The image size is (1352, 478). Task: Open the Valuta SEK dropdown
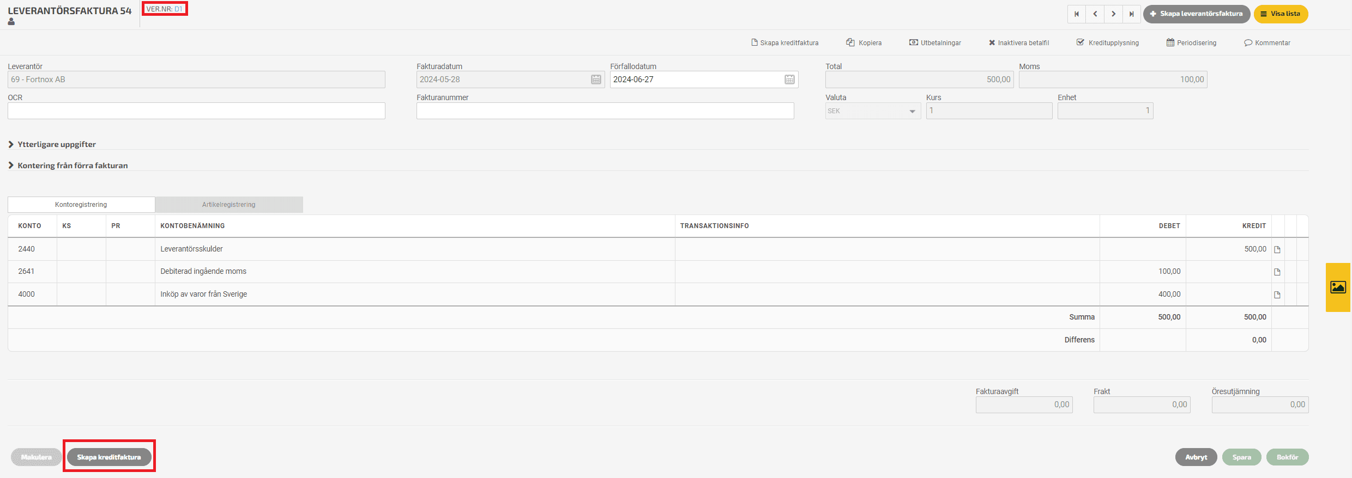873,111
